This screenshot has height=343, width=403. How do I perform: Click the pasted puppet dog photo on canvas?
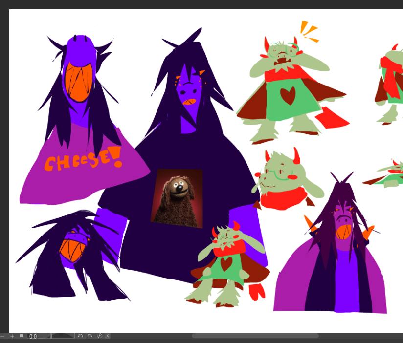tap(177, 198)
